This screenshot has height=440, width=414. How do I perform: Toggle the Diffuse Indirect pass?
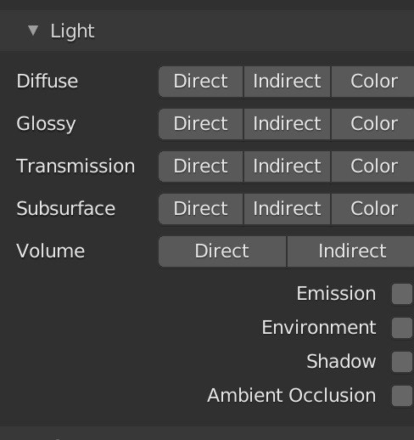click(x=287, y=82)
